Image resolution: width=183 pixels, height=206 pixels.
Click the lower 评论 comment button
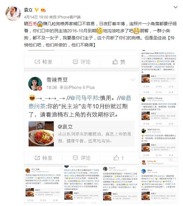82,158
